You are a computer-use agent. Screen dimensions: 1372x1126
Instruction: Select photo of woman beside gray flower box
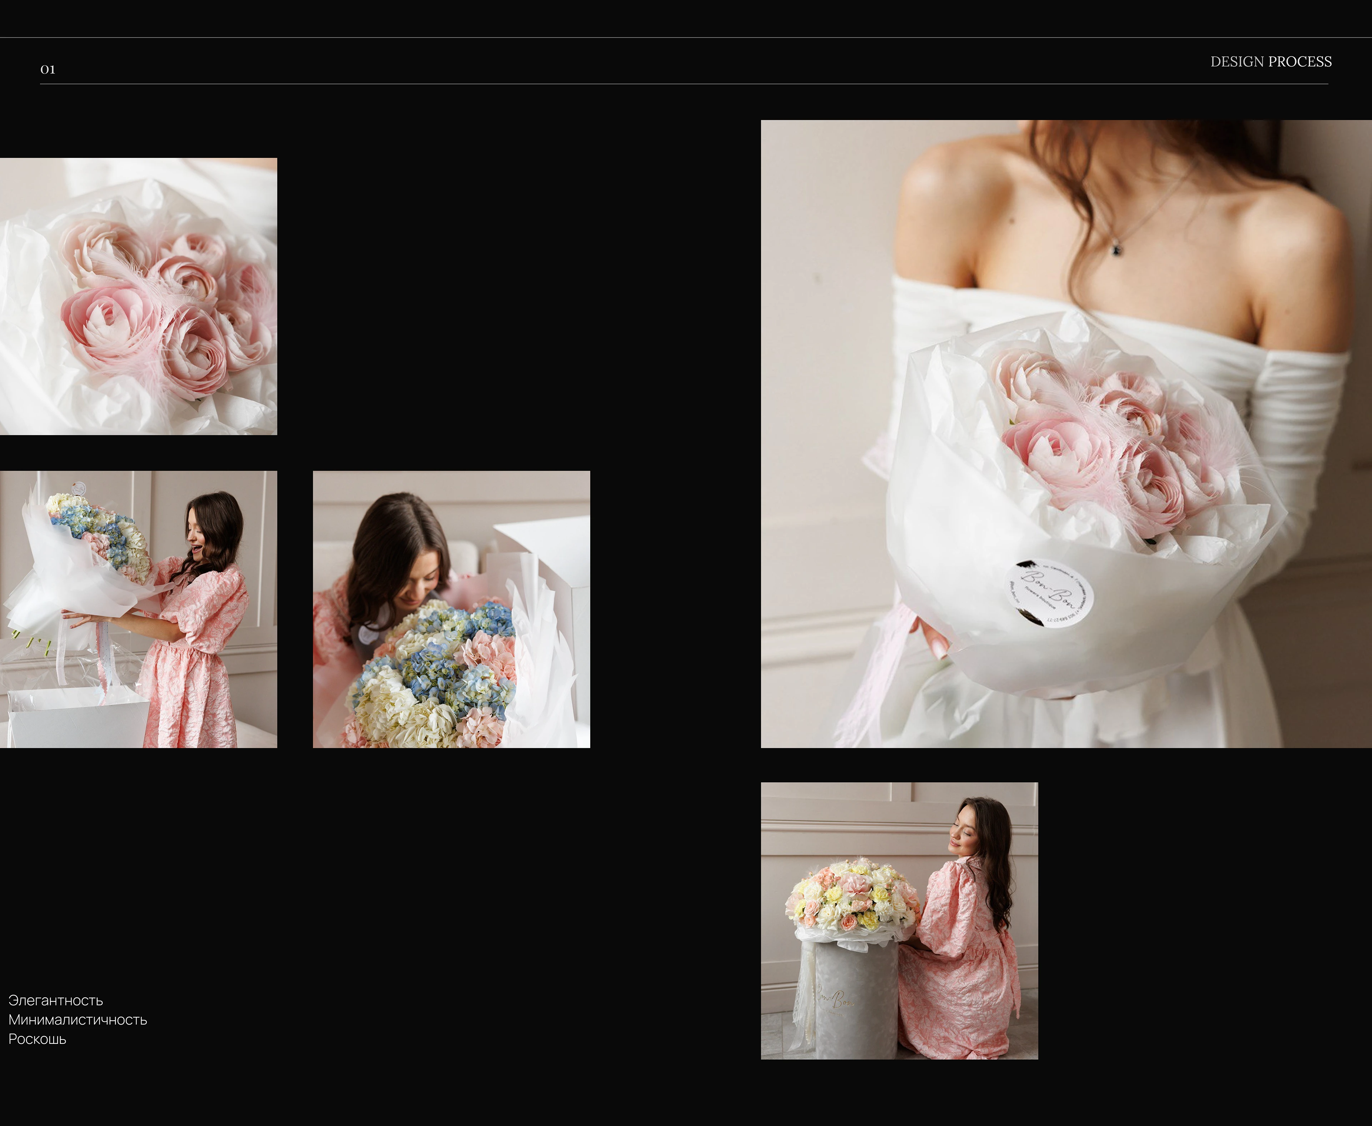[899, 920]
